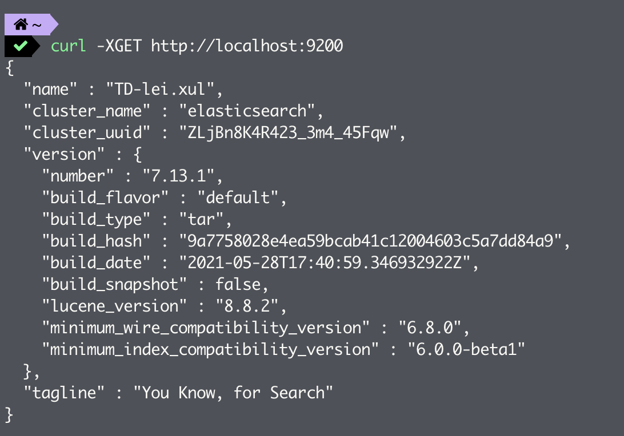Click the home icon in the prompt

(x=21, y=25)
